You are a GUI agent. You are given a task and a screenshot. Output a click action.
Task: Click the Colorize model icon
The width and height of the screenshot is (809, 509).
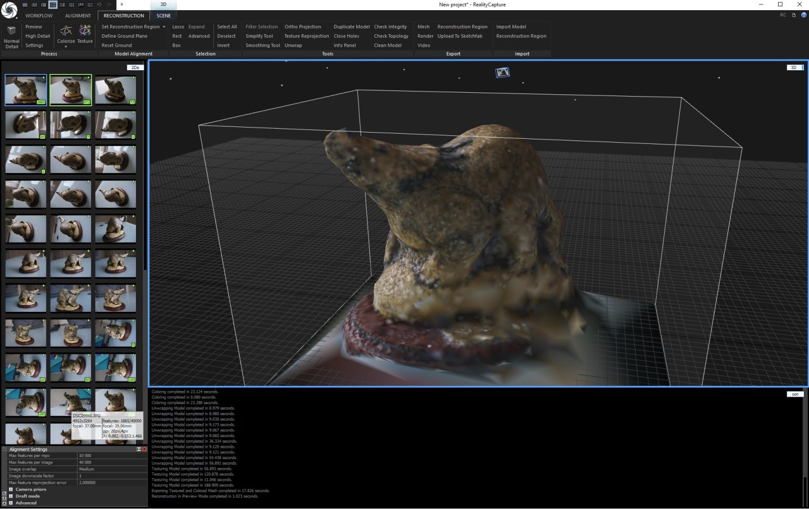[x=66, y=30]
